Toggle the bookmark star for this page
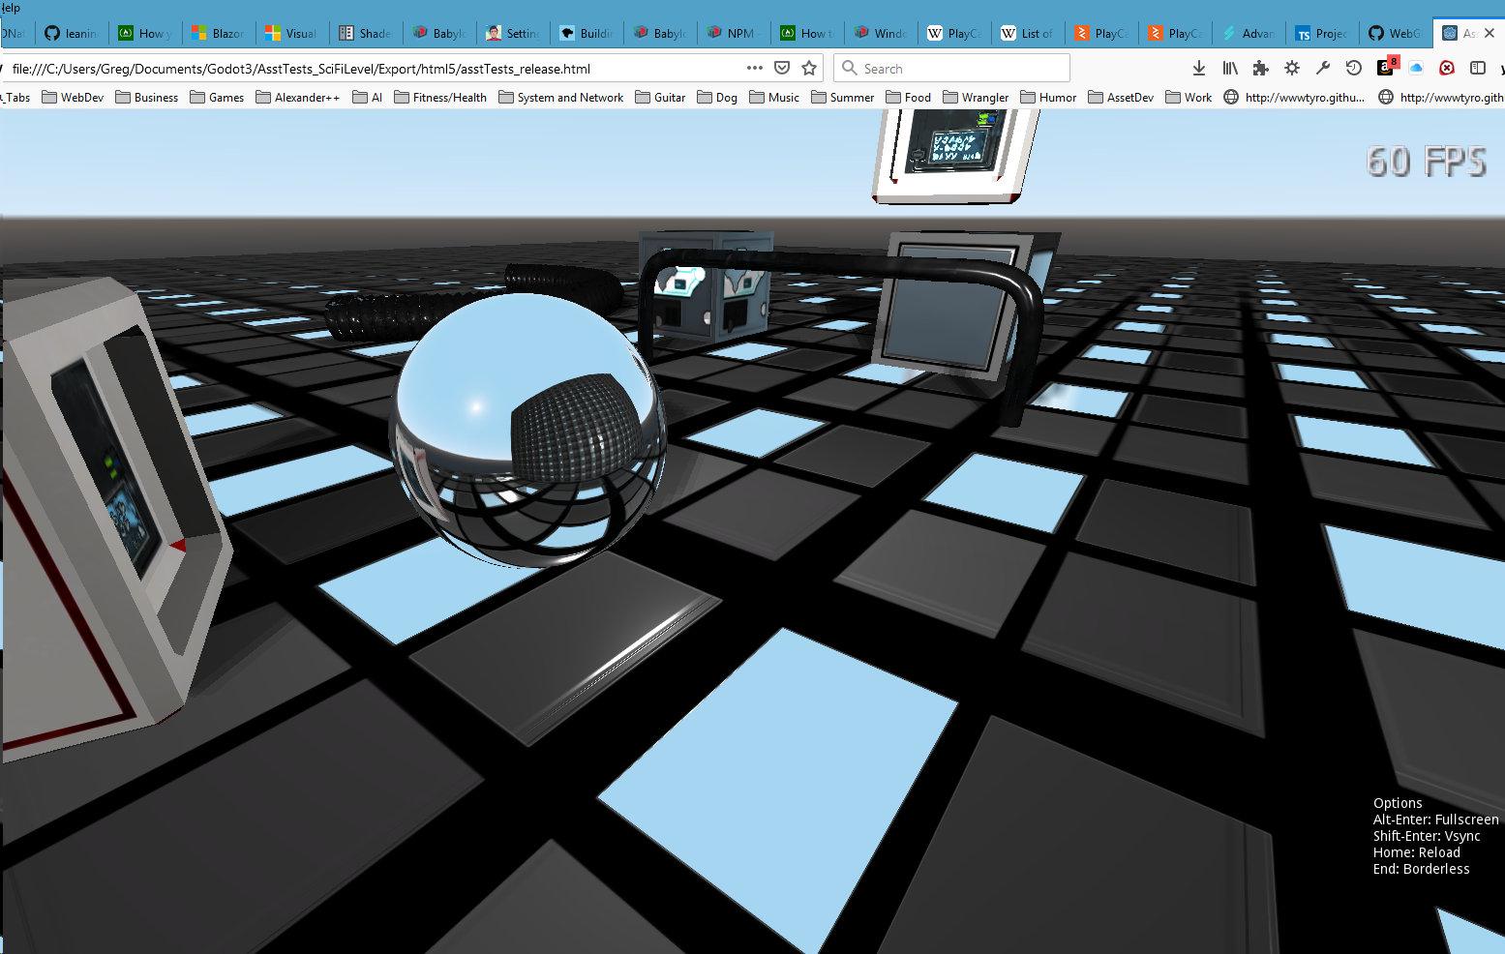This screenshot has width=1505, height=954. (x=808, y=68)
